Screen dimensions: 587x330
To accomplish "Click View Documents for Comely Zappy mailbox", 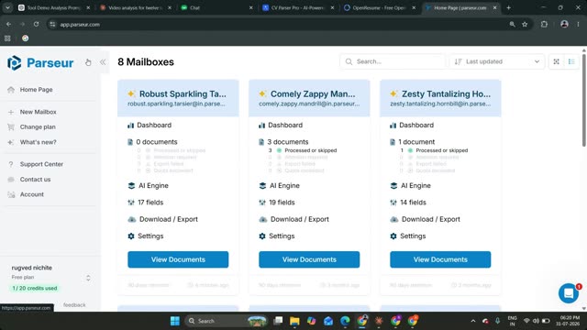I will [309, 259].
